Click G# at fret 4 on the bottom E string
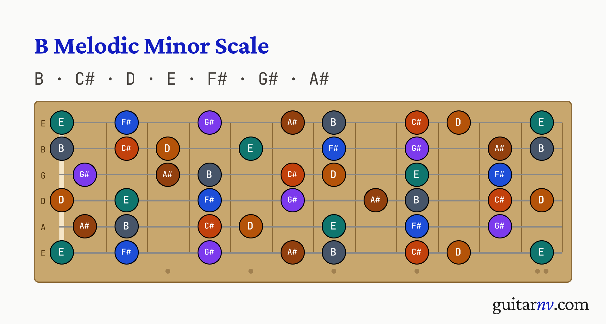606x324 pixels. [210, 252]
